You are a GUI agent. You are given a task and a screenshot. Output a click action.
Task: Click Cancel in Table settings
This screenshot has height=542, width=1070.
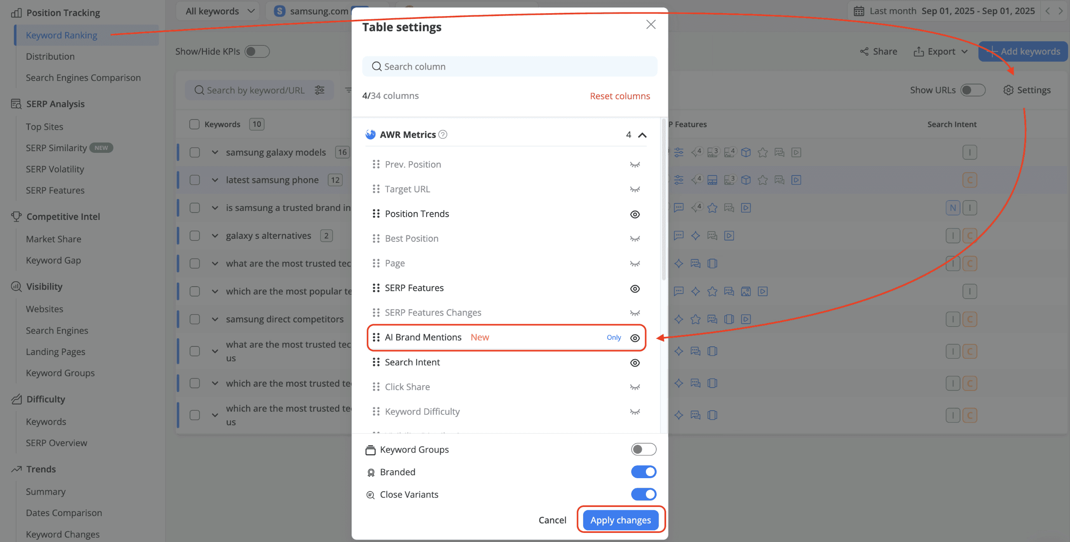click(552, 520)
